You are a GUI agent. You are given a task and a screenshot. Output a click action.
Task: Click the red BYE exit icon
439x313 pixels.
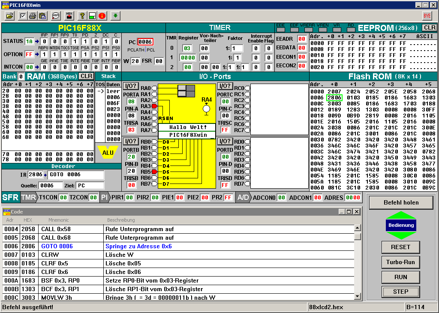[427, 16]
